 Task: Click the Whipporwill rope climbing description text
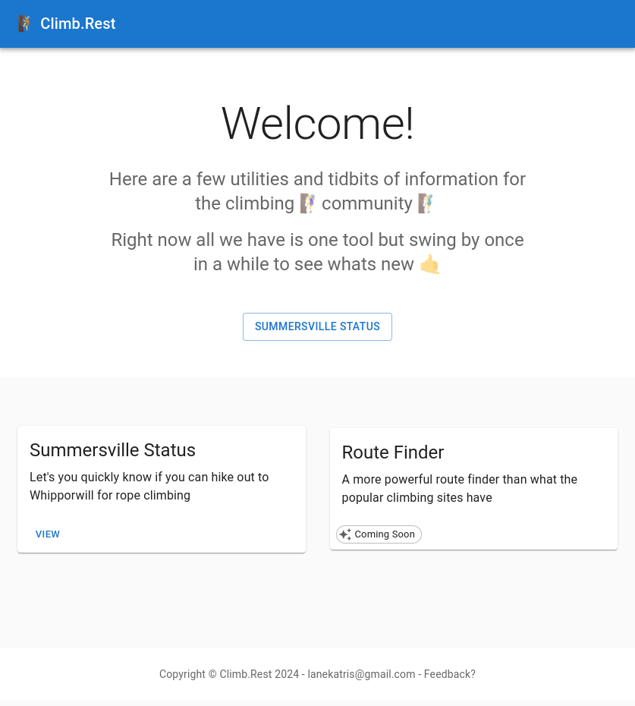click(149, 487)
